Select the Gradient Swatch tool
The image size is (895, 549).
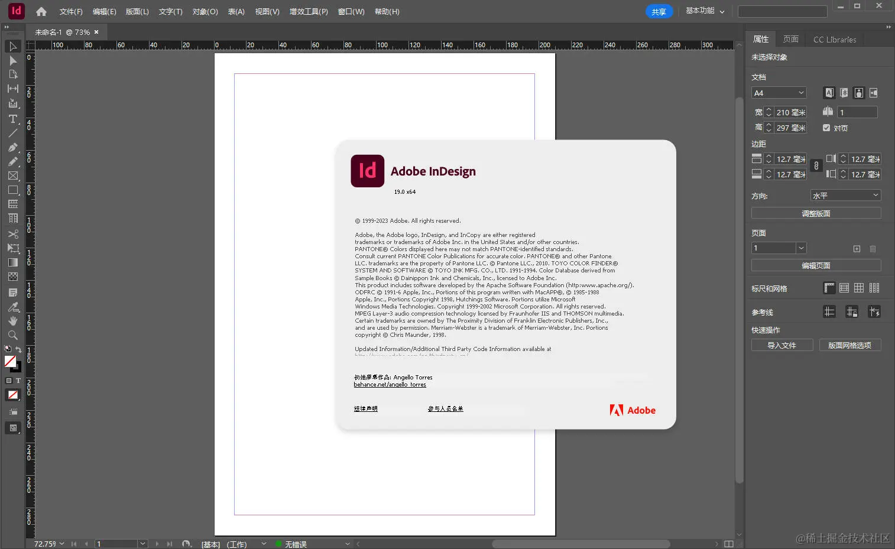(13, 262)
